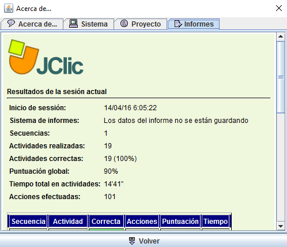Open the Sistema tab
This screenshot has width=287, height=247.
89,24
